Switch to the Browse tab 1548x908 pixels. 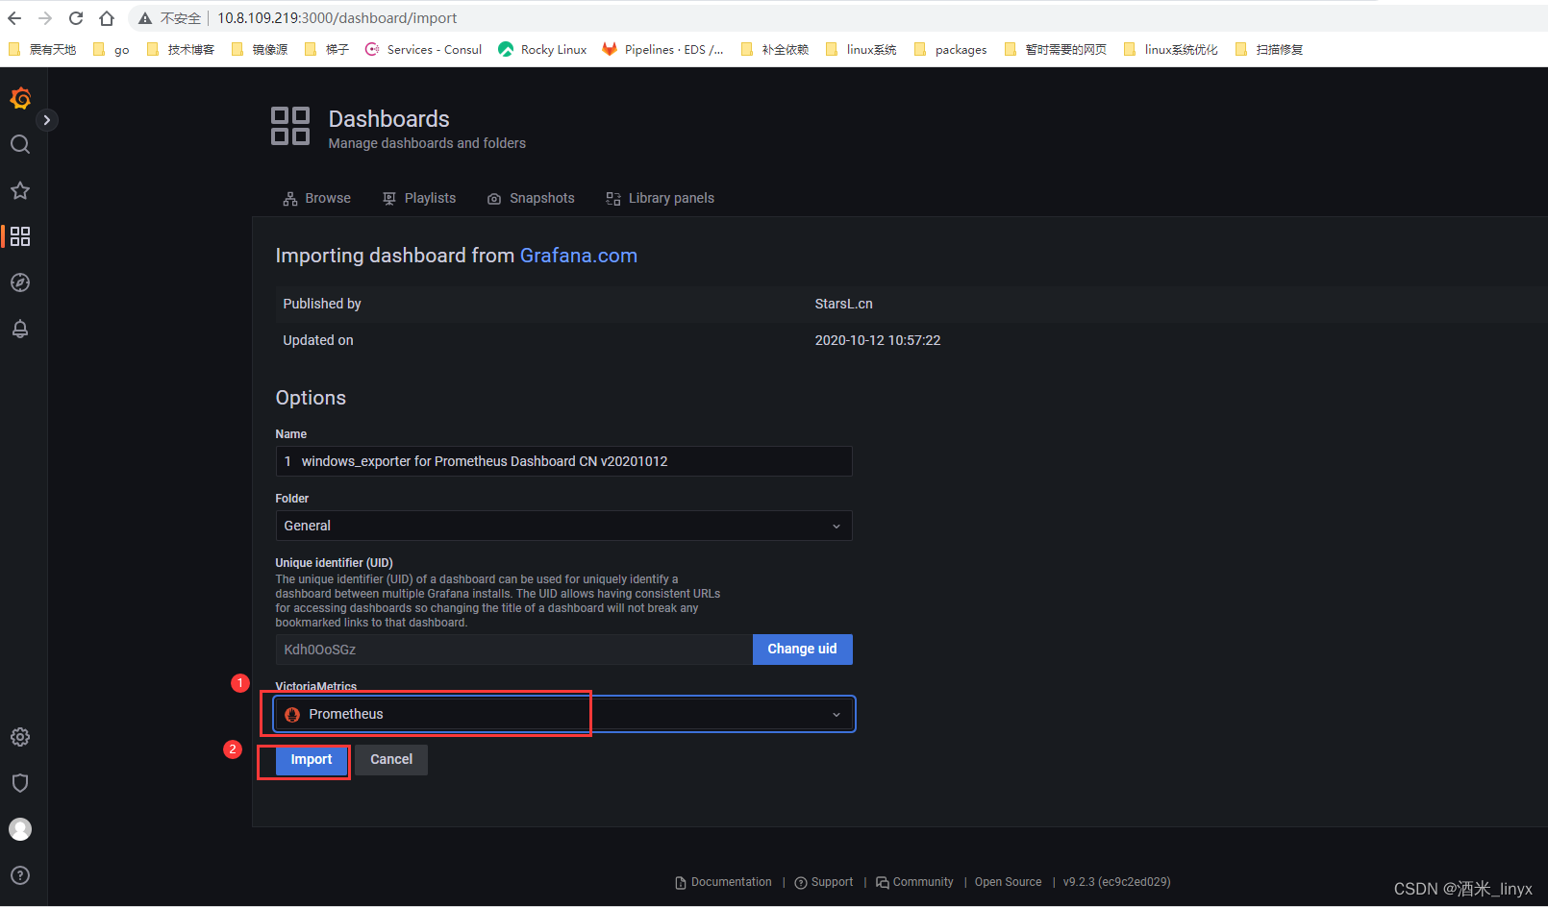(x=316, y=198)
